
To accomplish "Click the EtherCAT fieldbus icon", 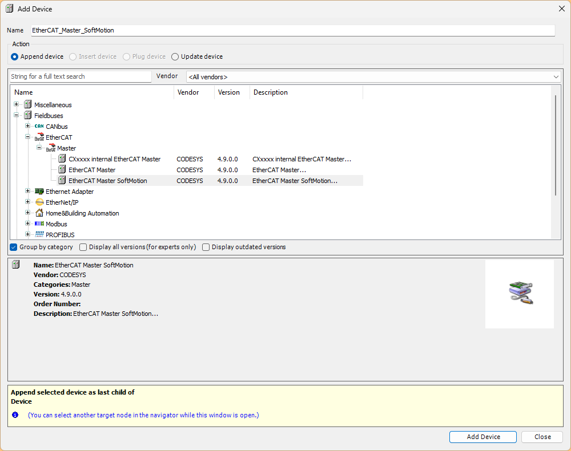I will click(x=39, y=137).
